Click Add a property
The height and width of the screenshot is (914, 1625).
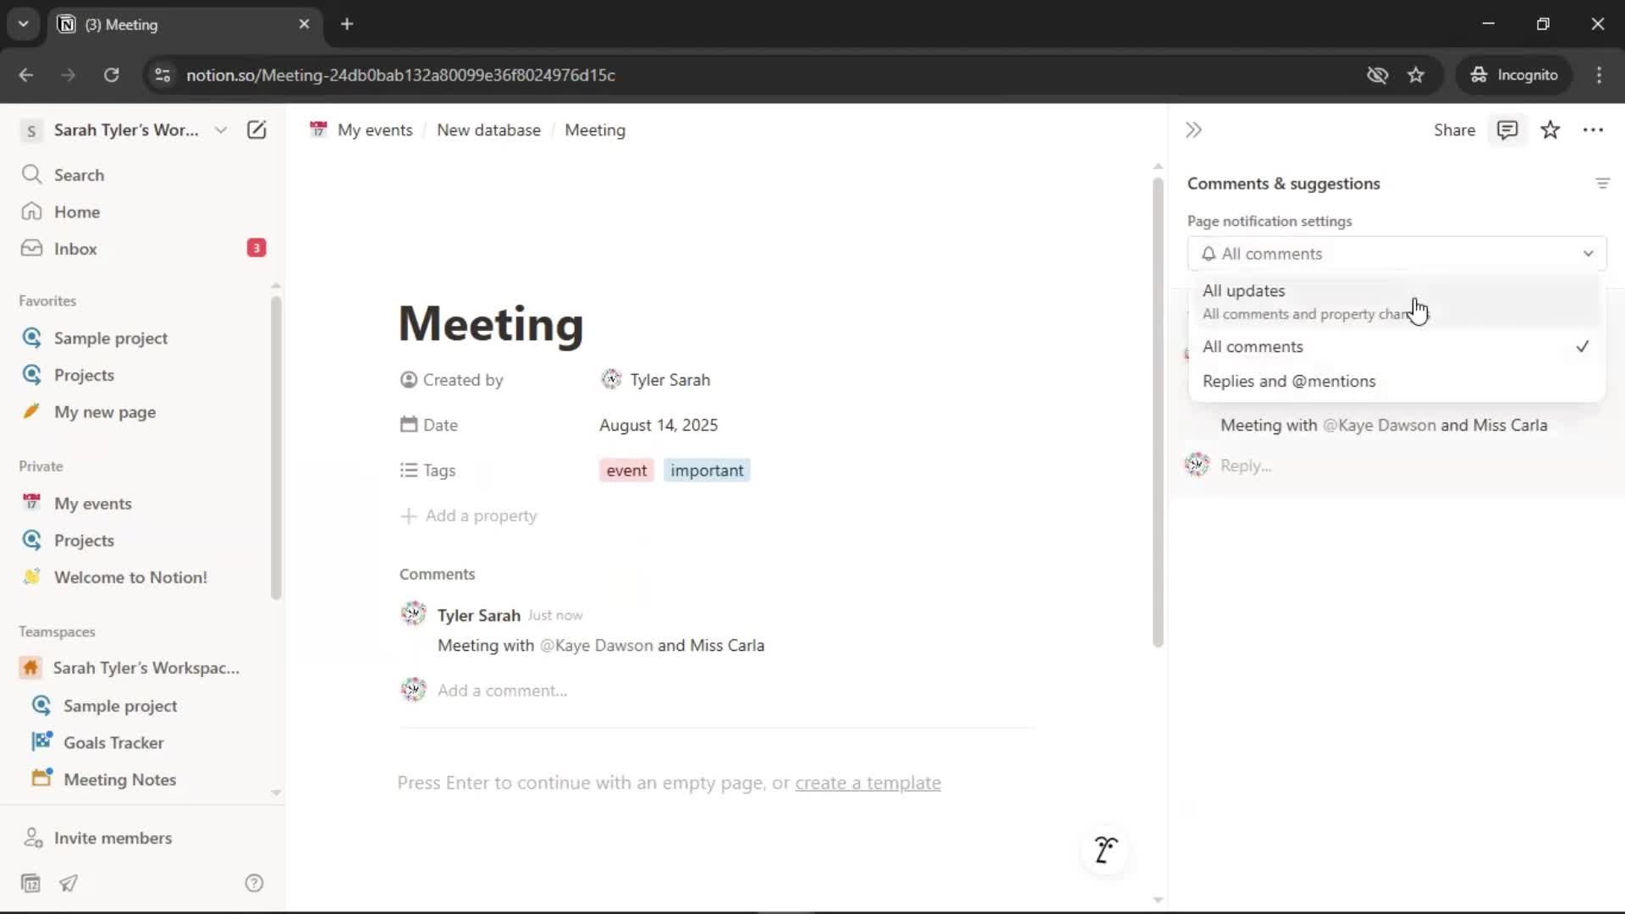469,515
